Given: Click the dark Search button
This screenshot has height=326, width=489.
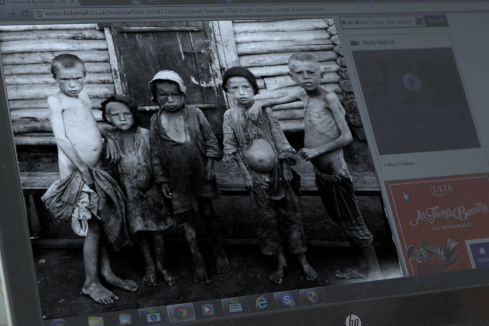Looking at the screenshot, I should click(436, 21).
